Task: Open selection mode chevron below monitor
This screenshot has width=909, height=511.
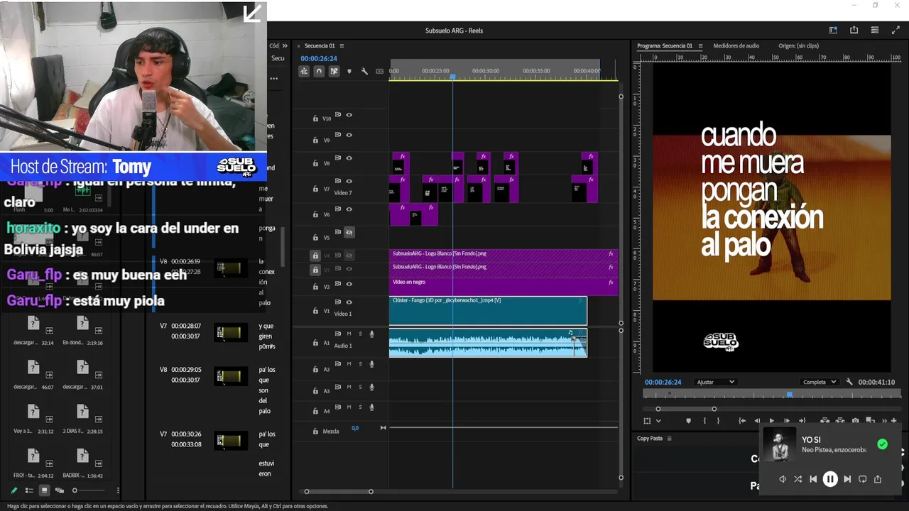Action: click(x=659, y=421)
